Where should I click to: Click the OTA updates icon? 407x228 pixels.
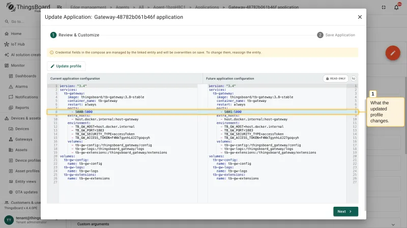(11, 192)
